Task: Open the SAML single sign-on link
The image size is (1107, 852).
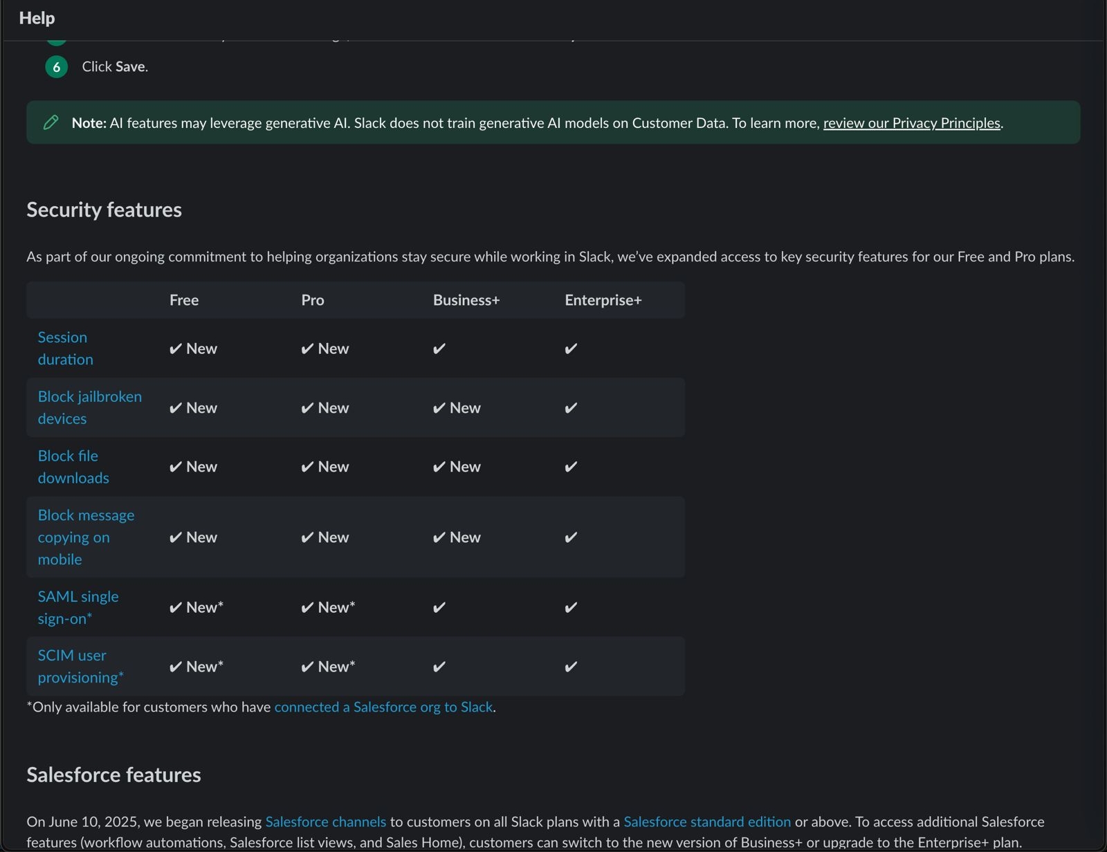Action: (x=78, y=608)
